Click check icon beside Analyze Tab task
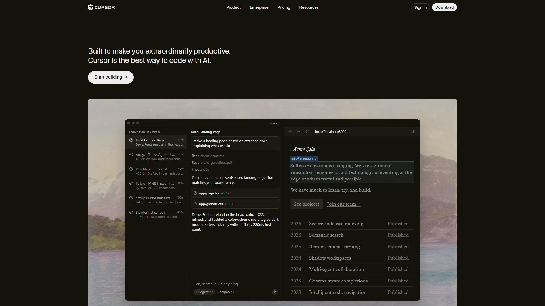The width and height of the screenshot is (545, 306). click(x=131, y=154)
